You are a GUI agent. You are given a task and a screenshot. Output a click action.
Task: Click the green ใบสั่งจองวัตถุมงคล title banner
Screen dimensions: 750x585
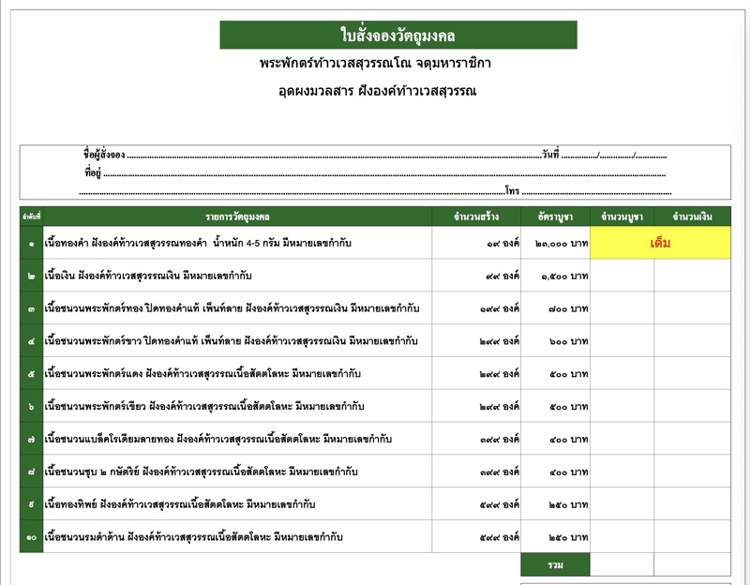[x=397, y=35]
